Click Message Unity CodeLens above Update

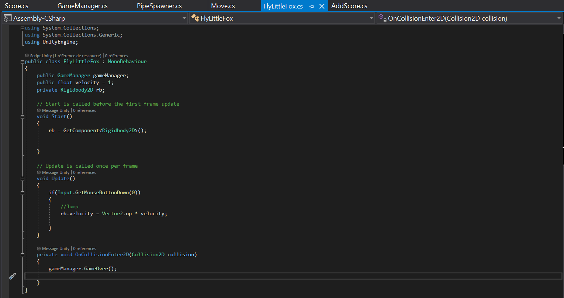[55, 172]
